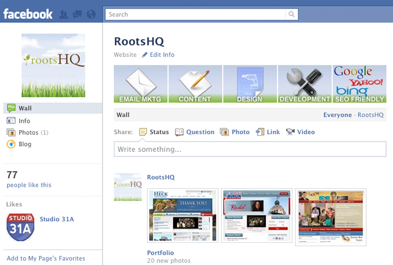The width and height of the screenshot is (393, 265).
Task: Click the Status notepad icon
Action: point(143,132)
